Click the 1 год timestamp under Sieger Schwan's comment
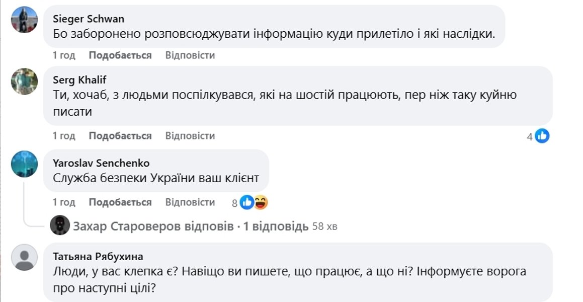583x302 pixels. [63, 55]
